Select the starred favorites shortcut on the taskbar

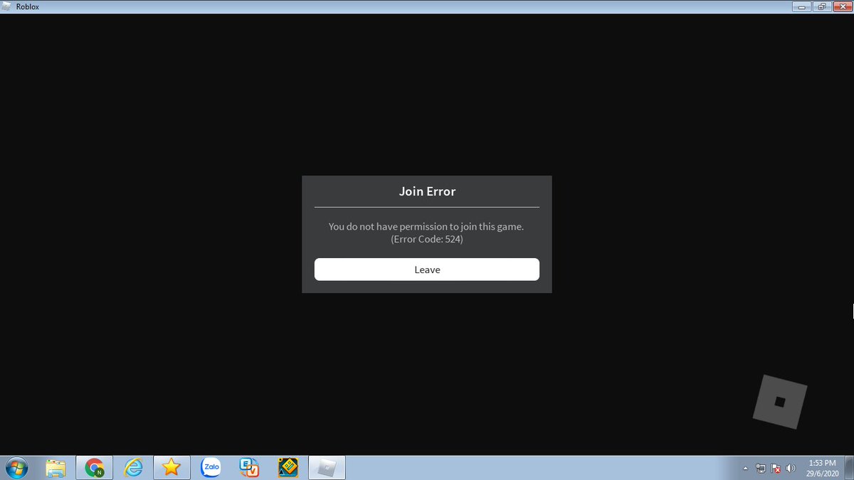coord(171,468)
